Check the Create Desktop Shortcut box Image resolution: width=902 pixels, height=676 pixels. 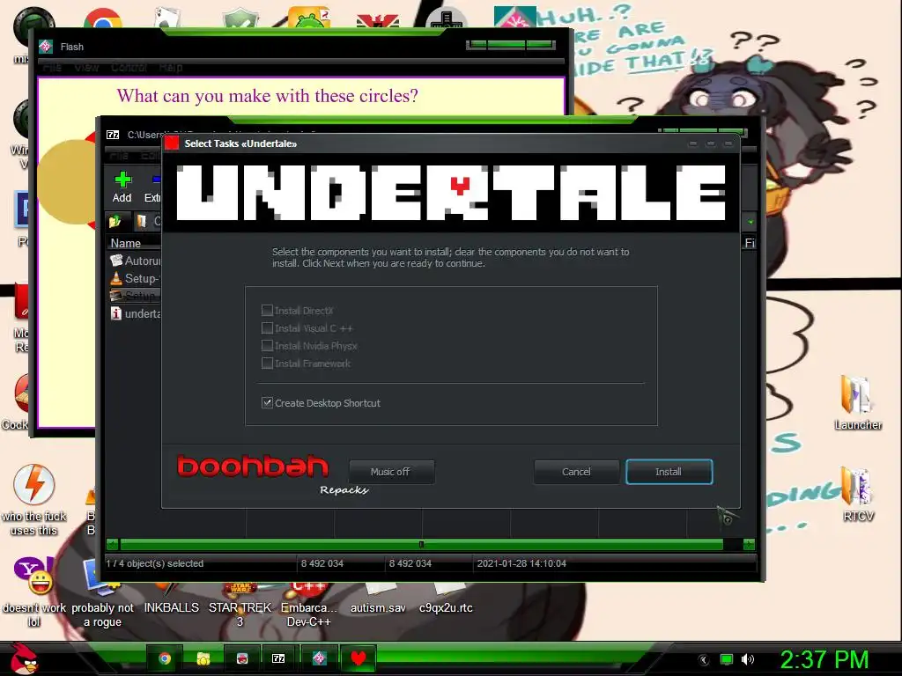coord(267,403)
